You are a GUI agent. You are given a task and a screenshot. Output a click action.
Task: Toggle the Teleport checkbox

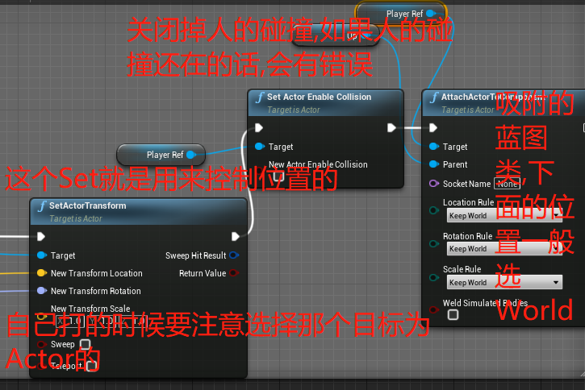click(x=91, y=366)
